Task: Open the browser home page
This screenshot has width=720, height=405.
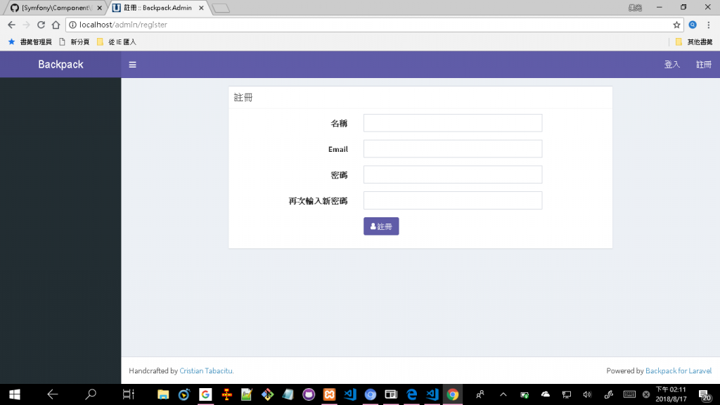Action: [56, 25]
